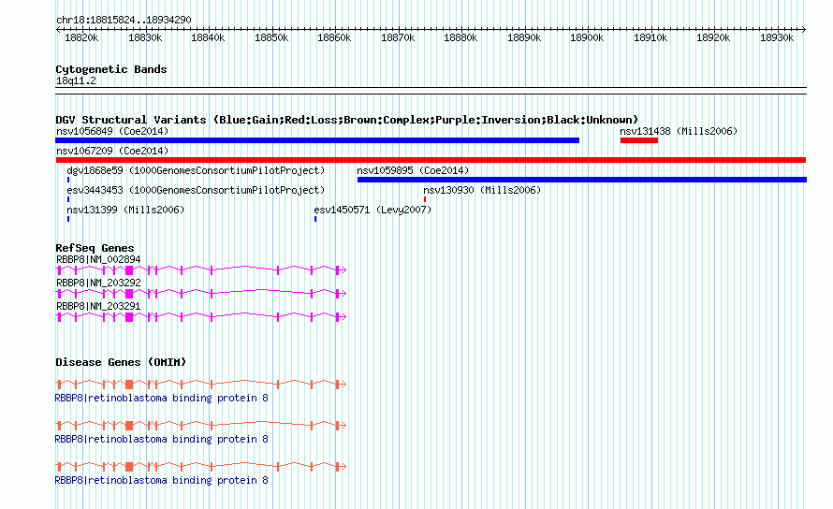Image resolution: width=833 pixels, height=509 pixels.
Task: Click the nsv1067209 (Coe2014) red loss bar
Action: tap(431, 160)
